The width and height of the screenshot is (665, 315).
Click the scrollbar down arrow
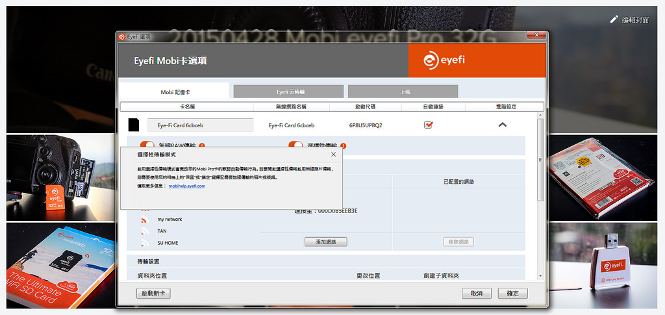tap(540, 275)
